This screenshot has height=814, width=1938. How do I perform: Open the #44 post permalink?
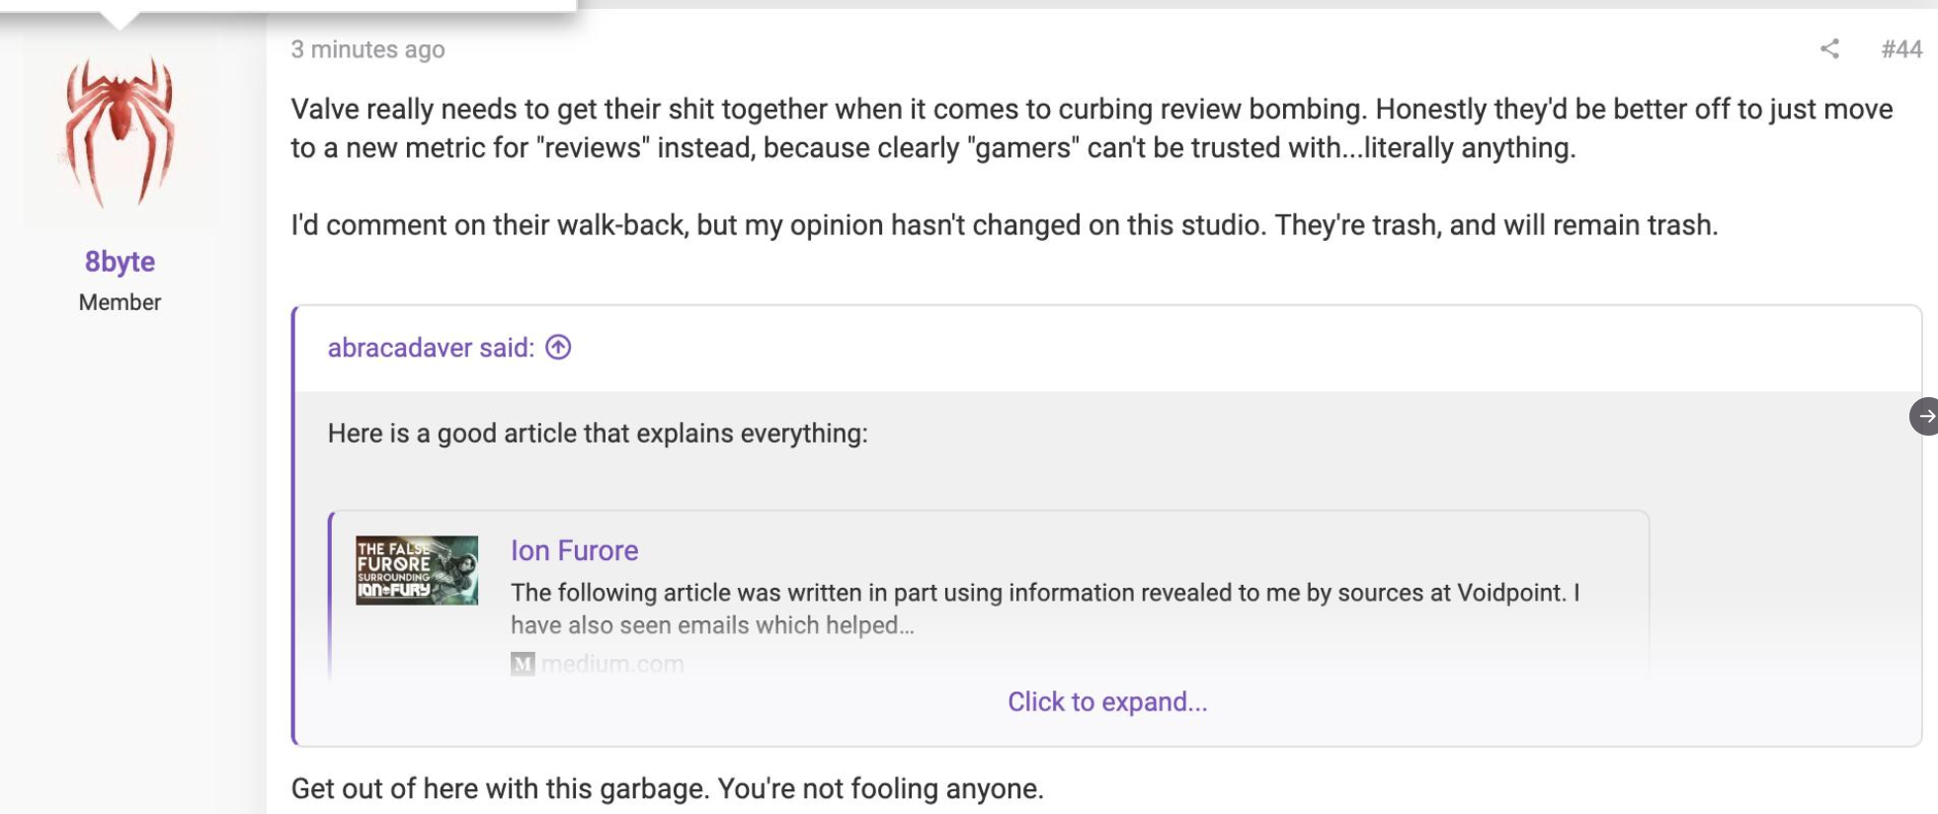coord(1901,48)
